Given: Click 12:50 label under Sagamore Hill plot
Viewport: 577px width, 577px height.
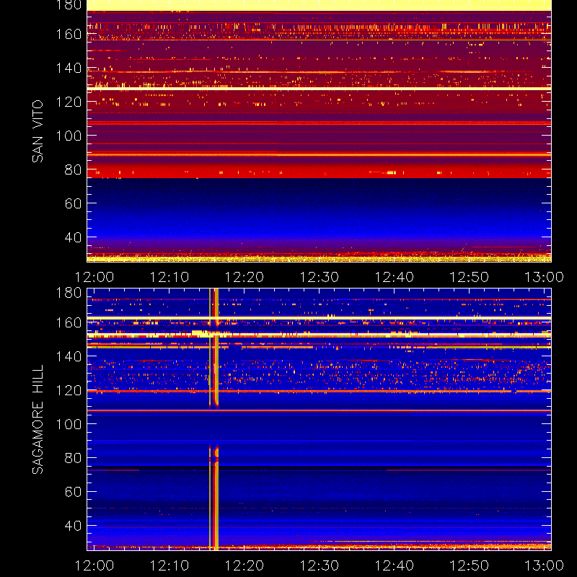Looking at the screenshot, I should tap(470, 565).
